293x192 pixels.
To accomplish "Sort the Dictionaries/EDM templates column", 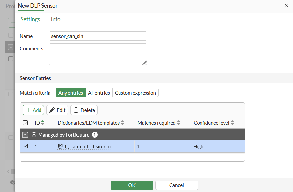I will (123, 122).
